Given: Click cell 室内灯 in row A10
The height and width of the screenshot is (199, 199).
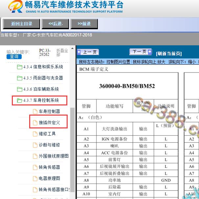Looking at the screenshot, I should [x=115, y=194].
